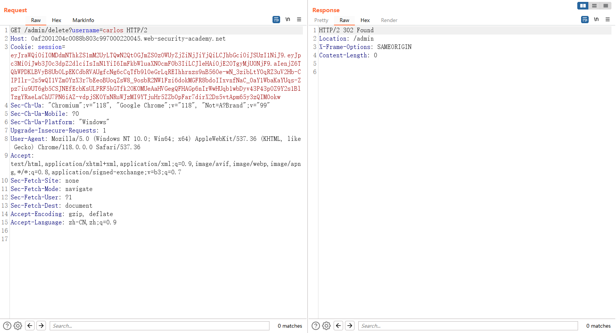Click the Host header line
The width and height of the screenshot is (616, 333).
click(118, 38)
